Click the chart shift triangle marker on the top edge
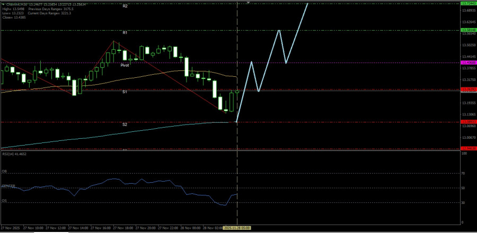Image resolution: width=477 pixels, height=233 pixels. coord(248,3)
